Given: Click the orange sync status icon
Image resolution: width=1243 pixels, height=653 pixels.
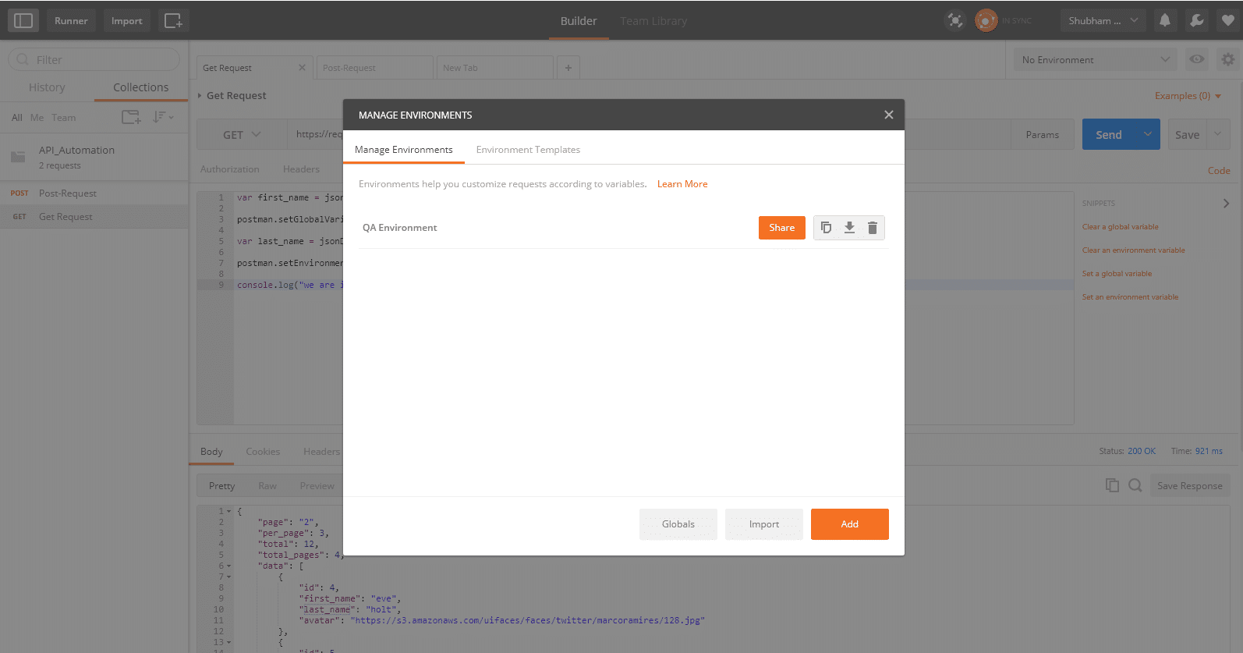Looking at the screenshot, I should pyautogui.click(x=986, y=20).
